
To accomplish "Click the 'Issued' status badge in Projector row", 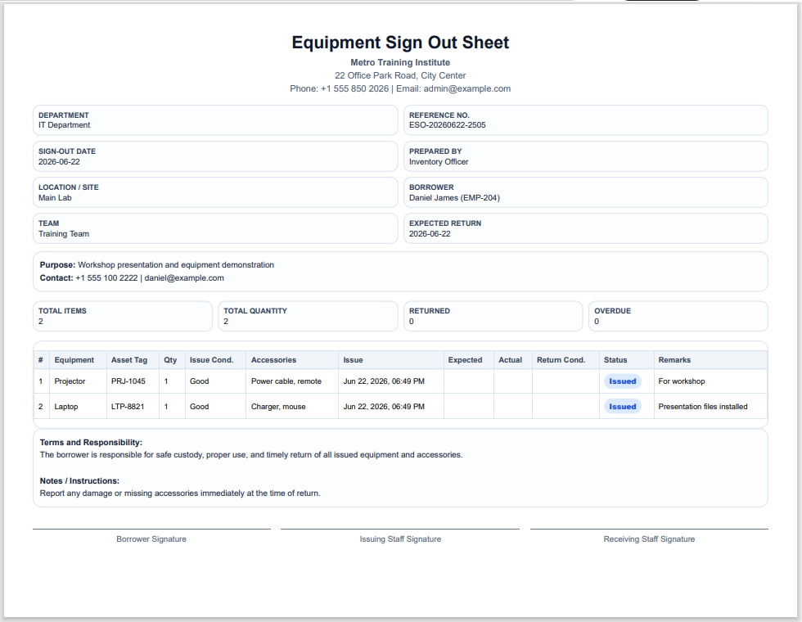I will pos(623,381).
